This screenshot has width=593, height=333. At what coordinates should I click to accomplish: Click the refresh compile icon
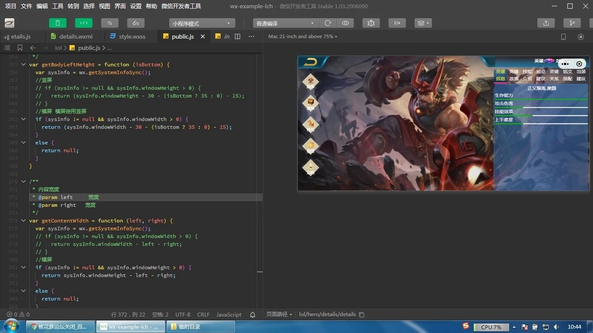pyautogui.click(x=328, y=23)
